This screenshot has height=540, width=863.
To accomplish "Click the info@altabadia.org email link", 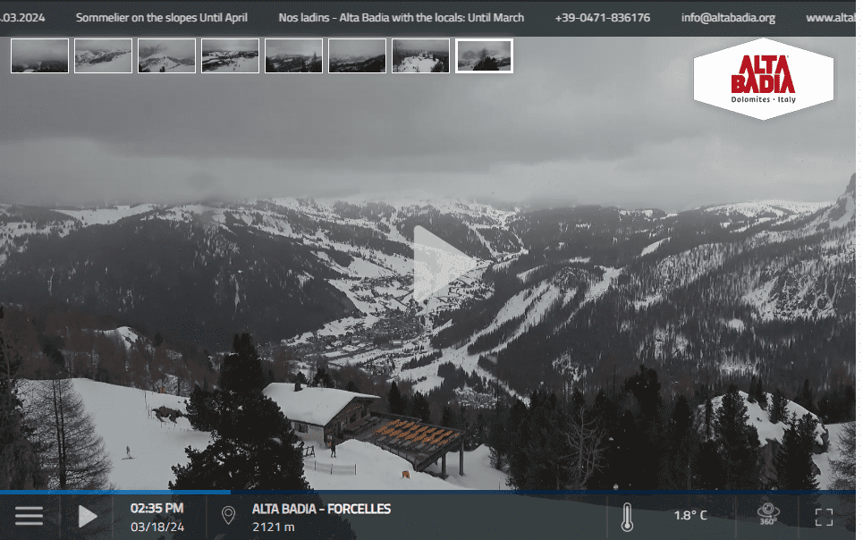I will coord(728,18).
